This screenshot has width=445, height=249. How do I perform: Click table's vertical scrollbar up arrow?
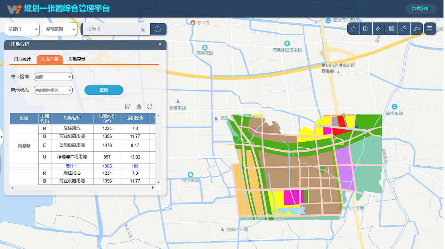159,116
